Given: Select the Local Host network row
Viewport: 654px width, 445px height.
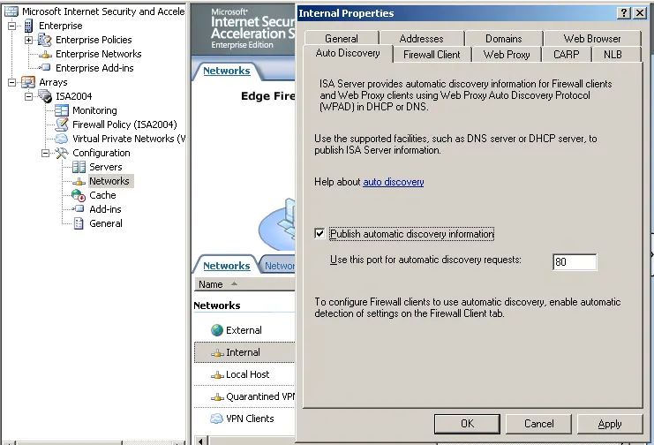Looking at the screenshot, I should point(244,375).
